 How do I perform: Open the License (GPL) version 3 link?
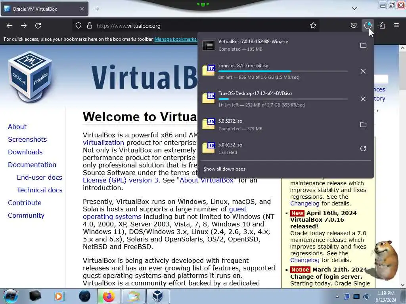pos(121,180)
